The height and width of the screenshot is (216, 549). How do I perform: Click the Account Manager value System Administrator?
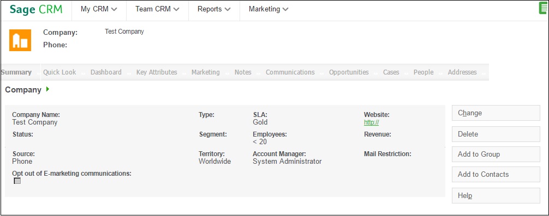point(287,161)
